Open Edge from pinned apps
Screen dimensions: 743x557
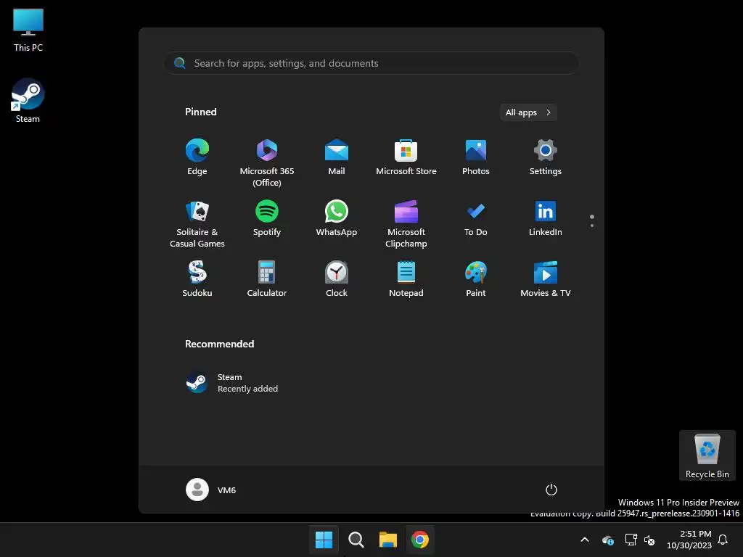(197, 158)
